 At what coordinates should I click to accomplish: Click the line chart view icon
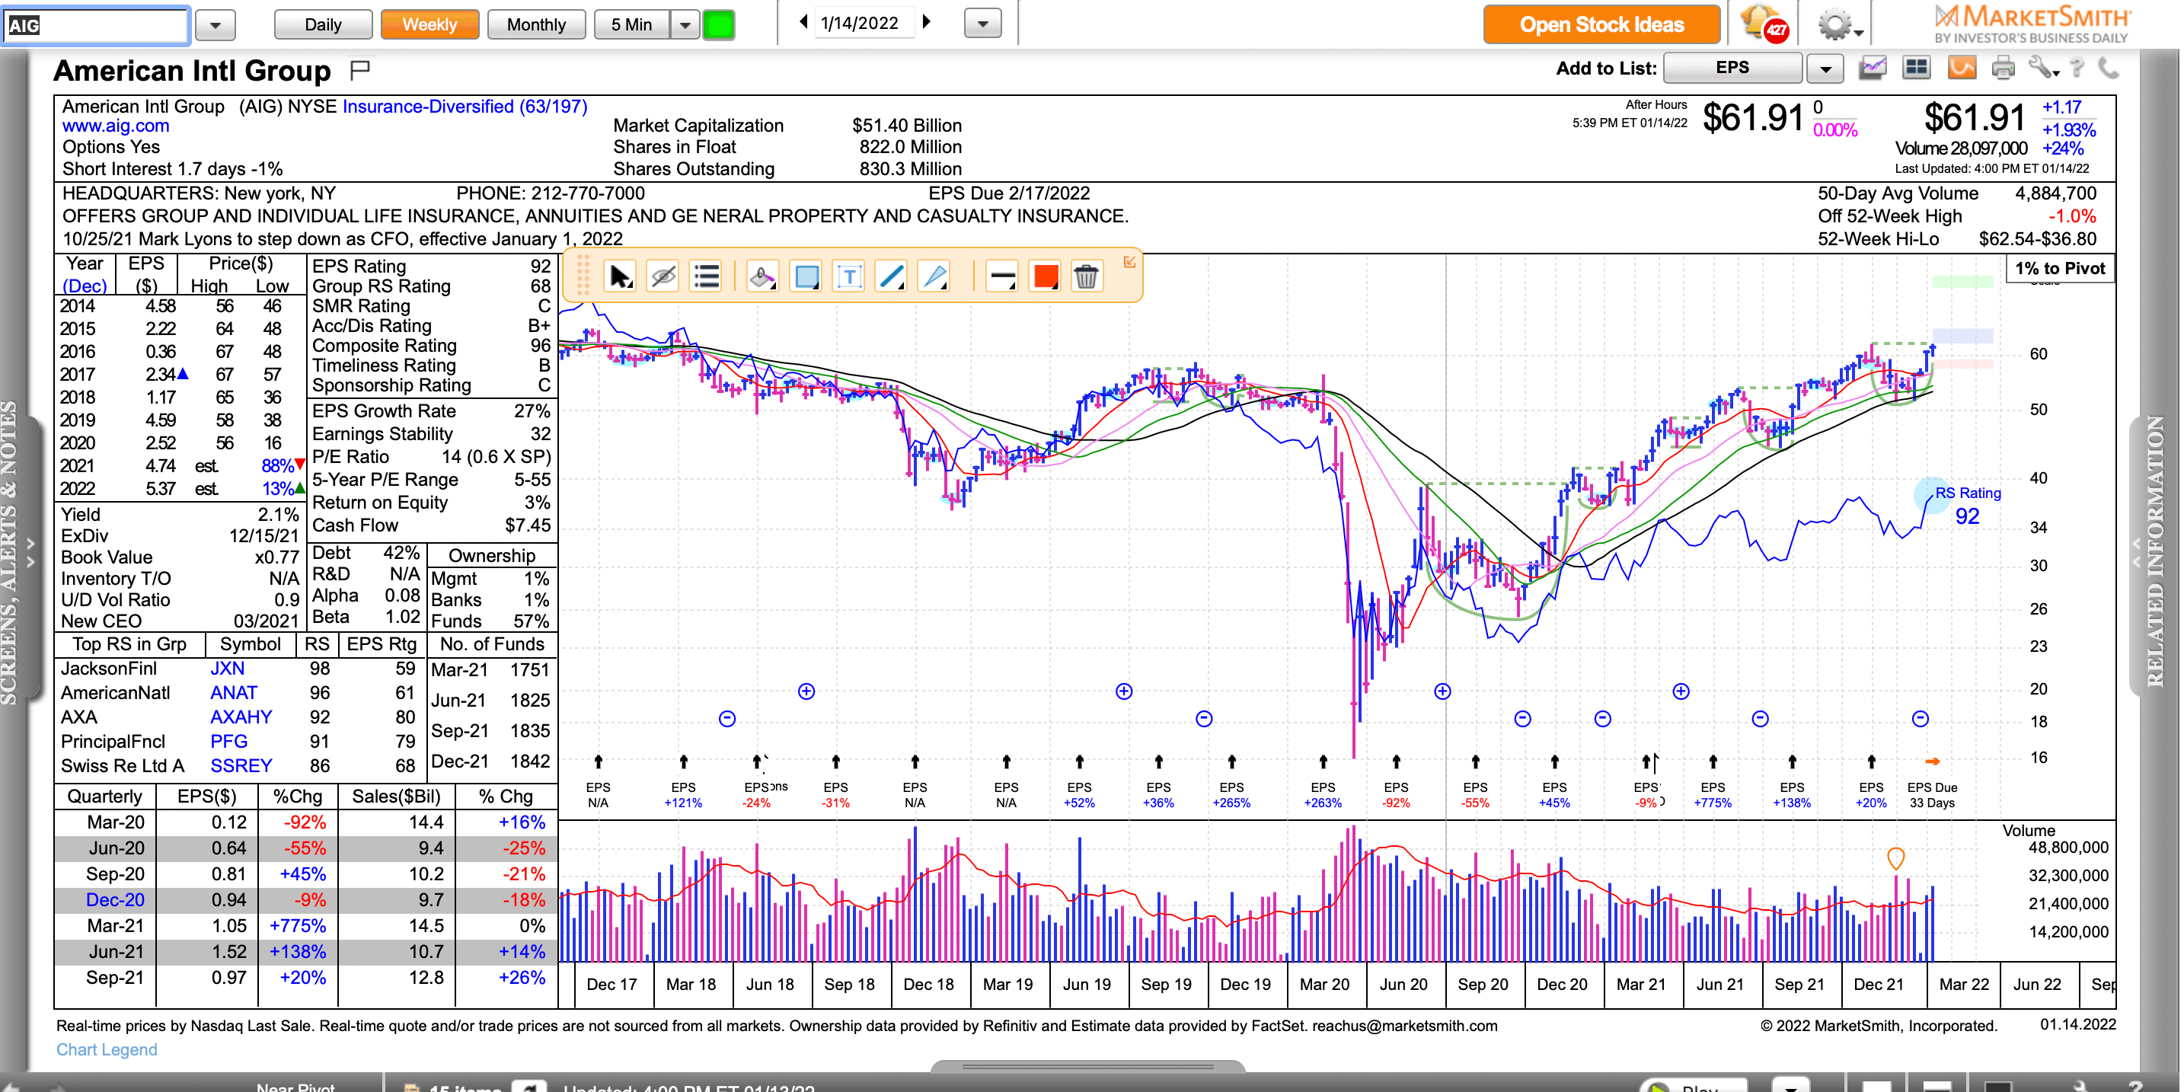point(1873,68)
